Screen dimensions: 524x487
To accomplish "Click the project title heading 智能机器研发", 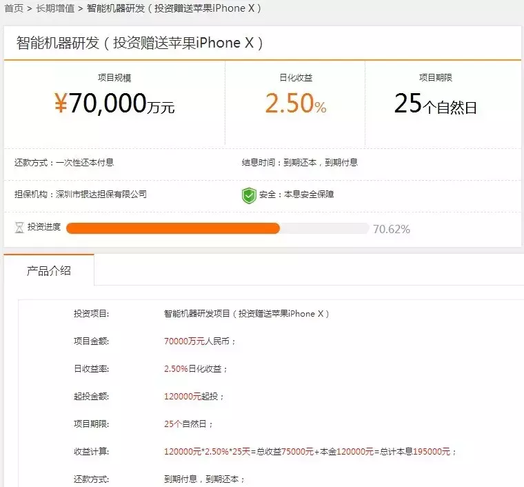I will click(x=139, y=43).
